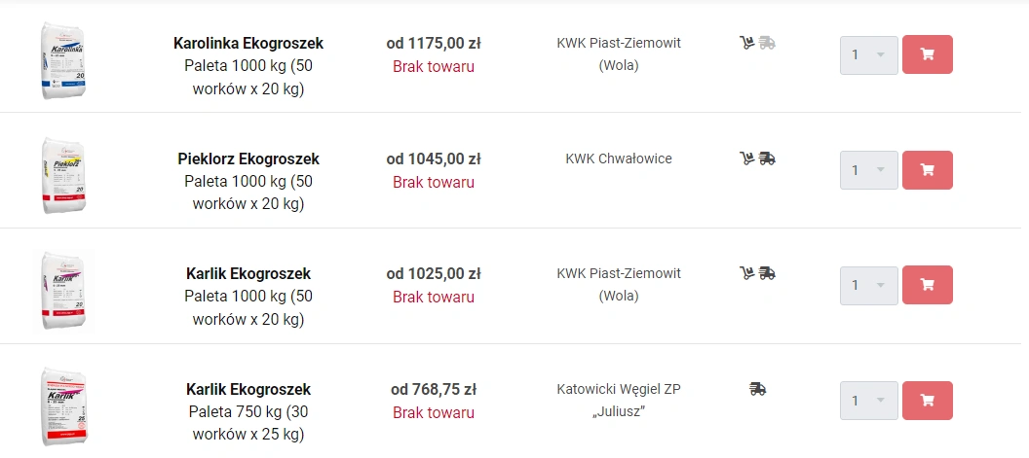Click the delivery truck icon for Karlik 750 kg
1029x458 pixels.
click(x=758, y=389)
